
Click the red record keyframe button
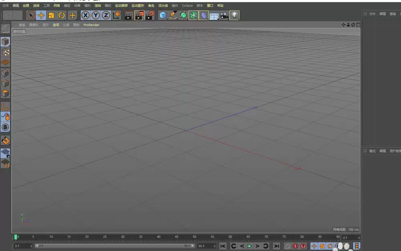pyautogui.click(x=296, y=246)
